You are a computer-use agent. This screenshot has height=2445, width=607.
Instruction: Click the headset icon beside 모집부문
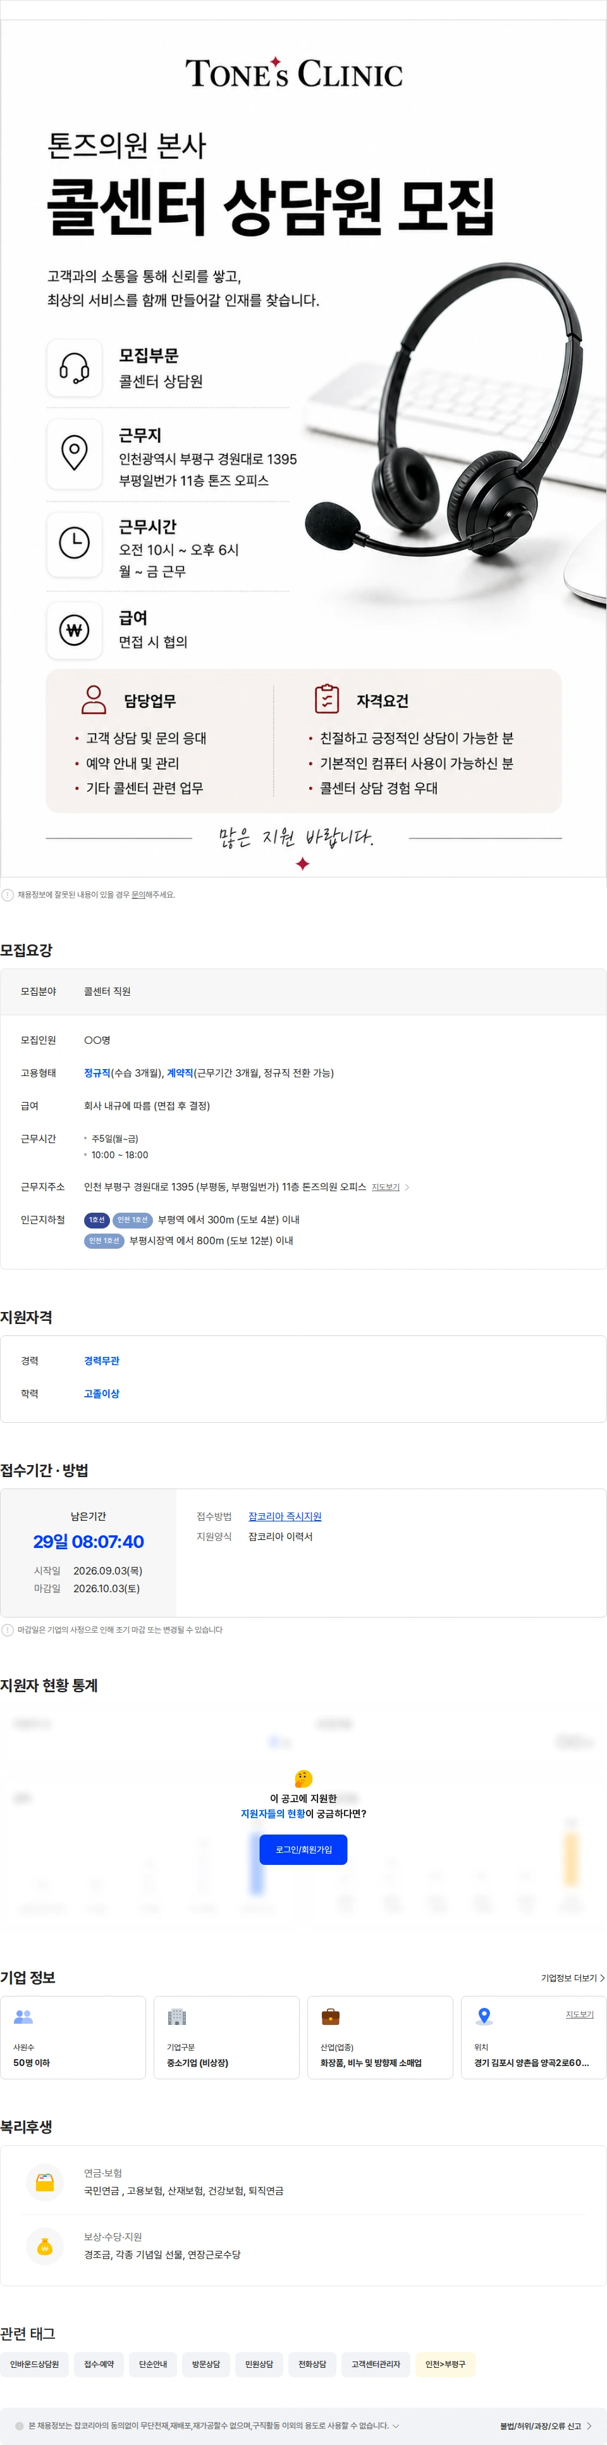coord(74,368)
